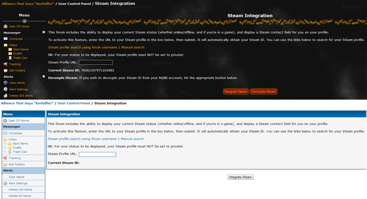Collapse the Messenger section in the light menu

pos(42,127)
